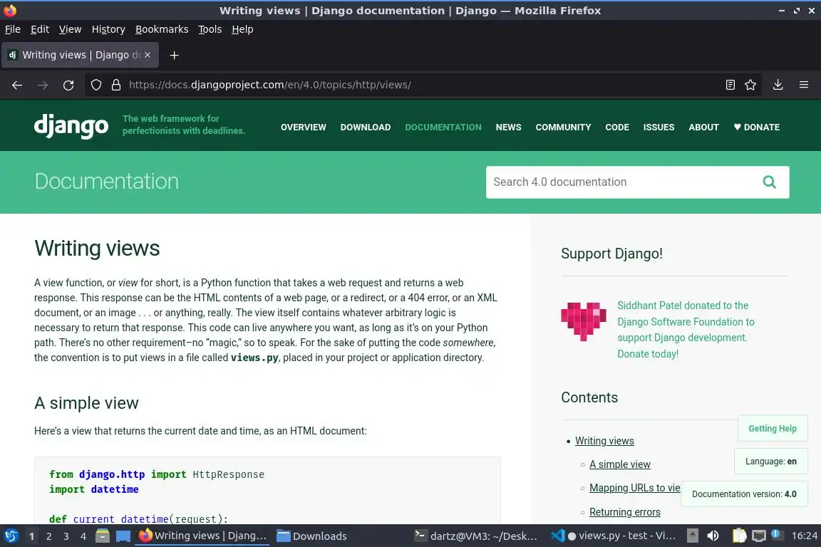Open the Downloads folder taskbar window

pos(312,536)
